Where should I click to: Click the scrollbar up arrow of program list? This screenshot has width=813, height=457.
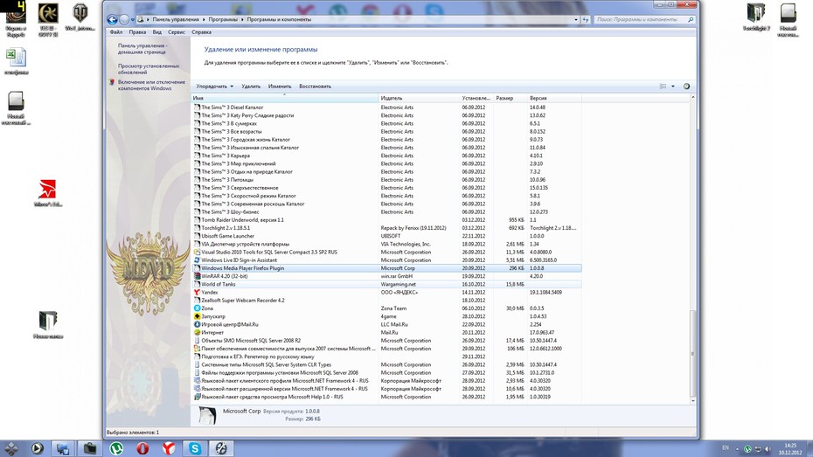point(692,97)
